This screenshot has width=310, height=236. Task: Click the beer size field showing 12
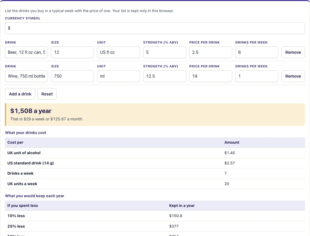72,52
